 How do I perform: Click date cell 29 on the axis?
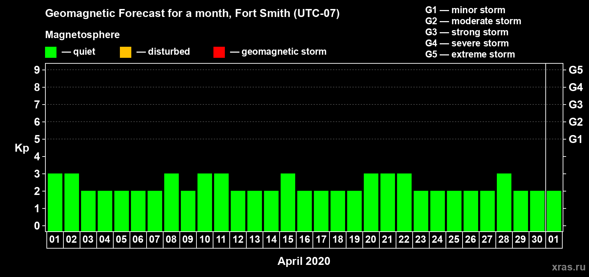521,240
